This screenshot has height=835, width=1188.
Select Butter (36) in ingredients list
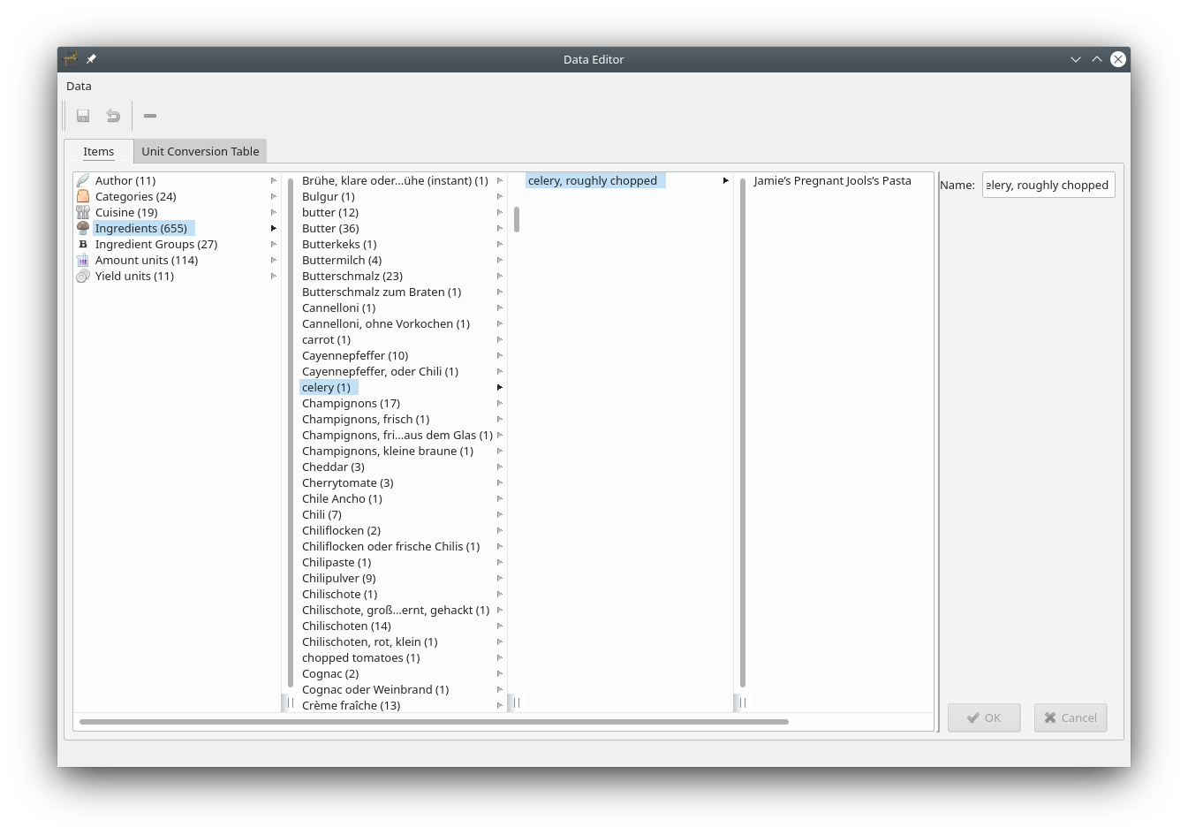pyautogui.click(x=330, y=228)
